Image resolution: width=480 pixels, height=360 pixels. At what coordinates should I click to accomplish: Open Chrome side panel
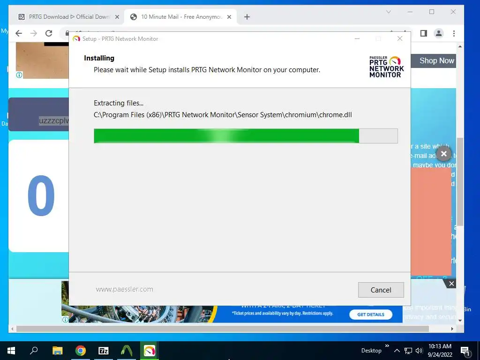click(x=424, y=33)
